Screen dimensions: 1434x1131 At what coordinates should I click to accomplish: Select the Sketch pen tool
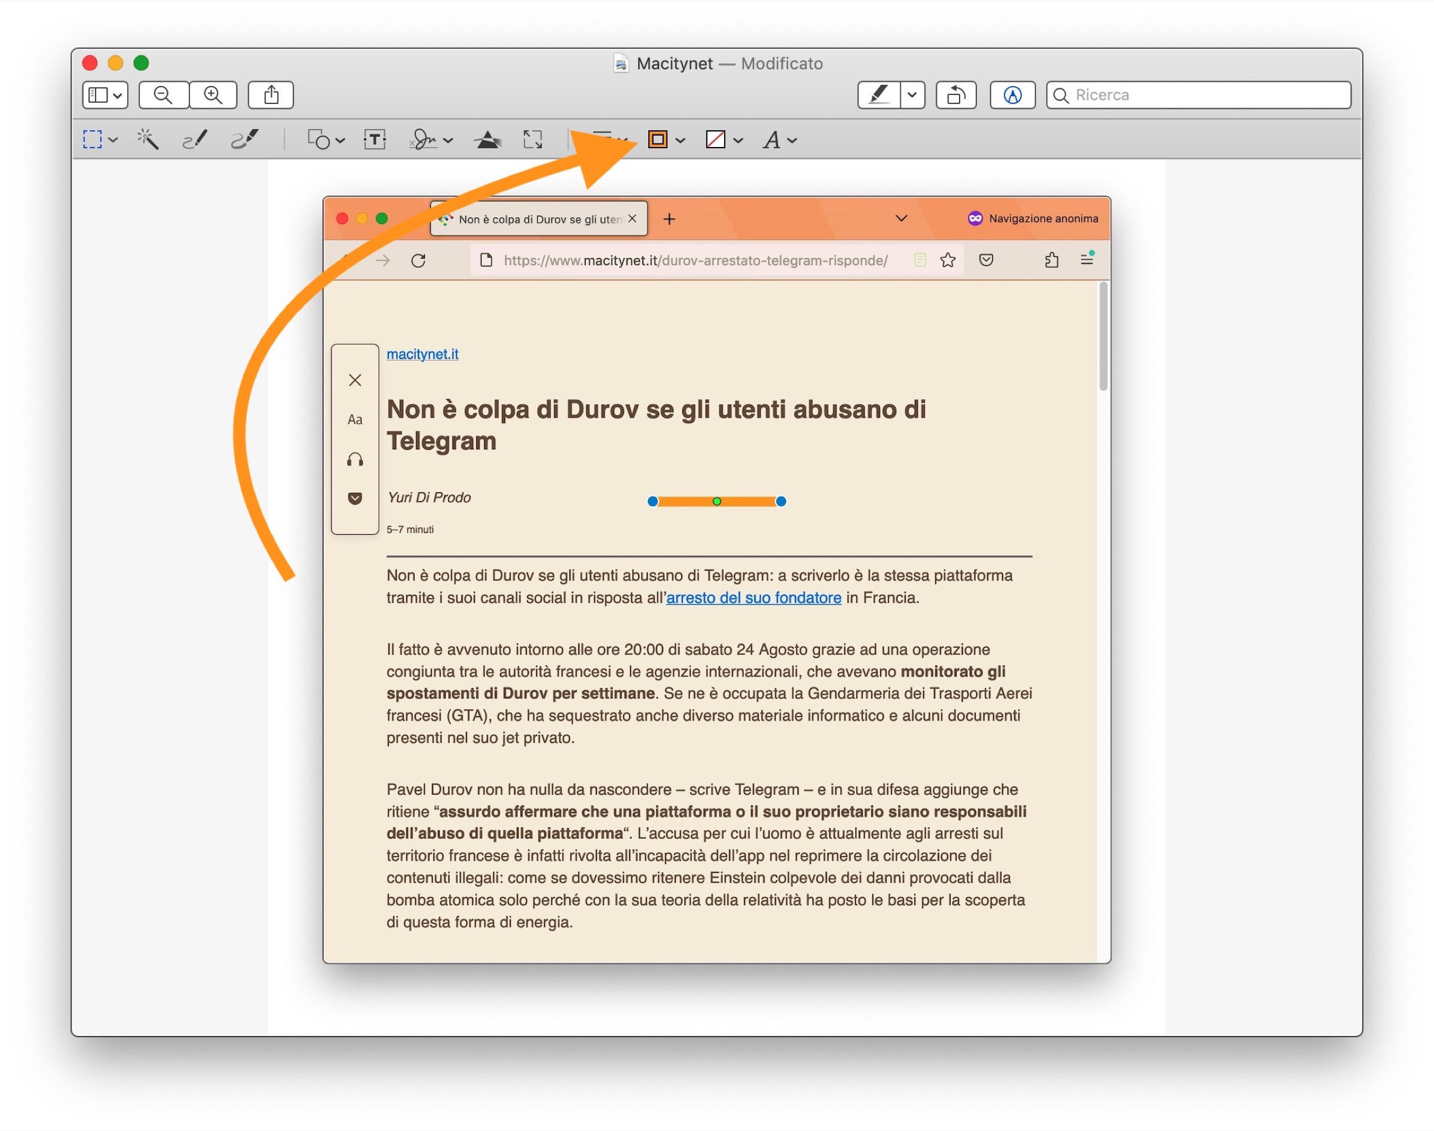[x=195, y=140]
